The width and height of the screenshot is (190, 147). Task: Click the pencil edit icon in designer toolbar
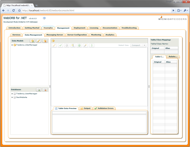(x=54, y=45)
